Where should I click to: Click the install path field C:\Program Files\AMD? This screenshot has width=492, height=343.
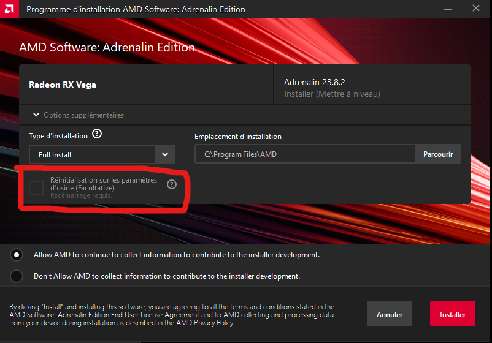305,154
